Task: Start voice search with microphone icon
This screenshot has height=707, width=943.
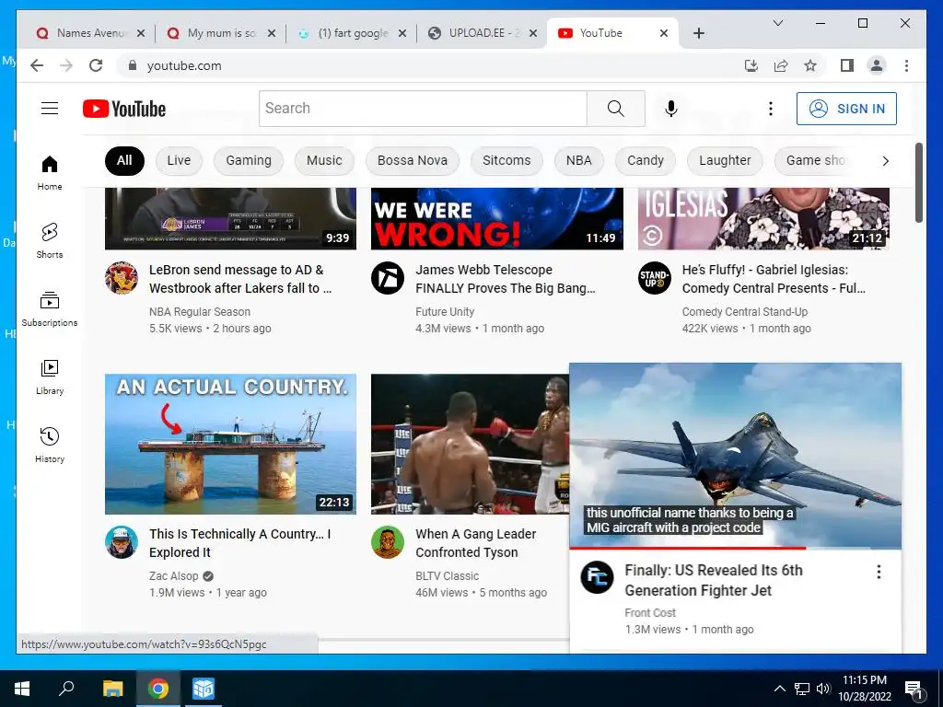Action: pos(671,109)
